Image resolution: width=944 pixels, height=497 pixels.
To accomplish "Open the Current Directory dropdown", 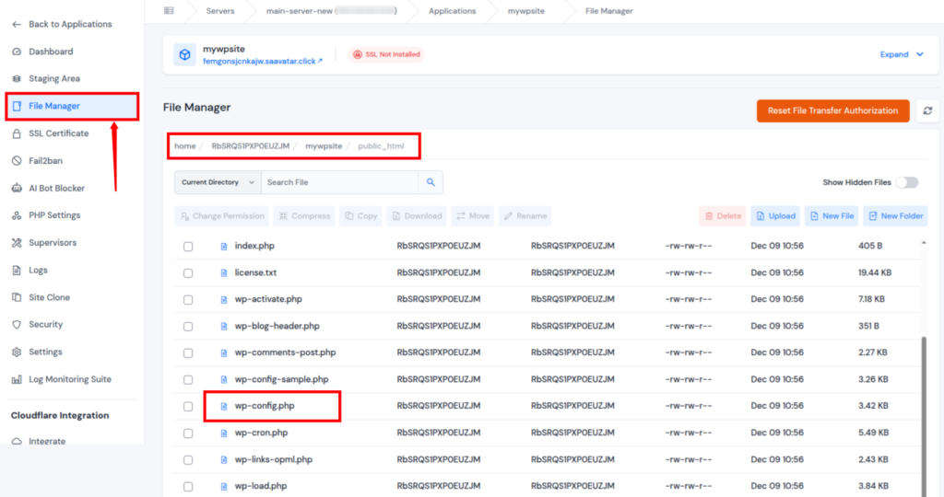I will click(x=218, y=182).
